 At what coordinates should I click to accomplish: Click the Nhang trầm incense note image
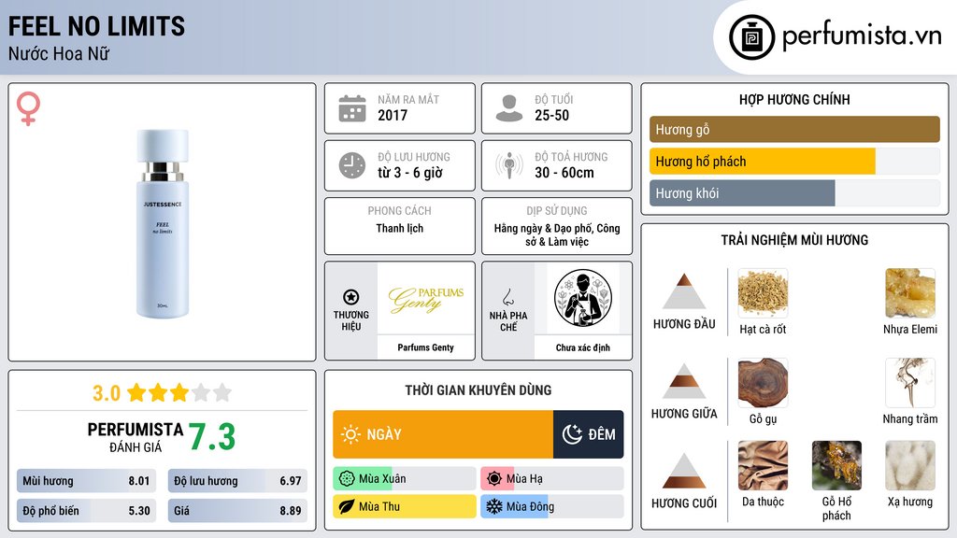click(910, 383)
